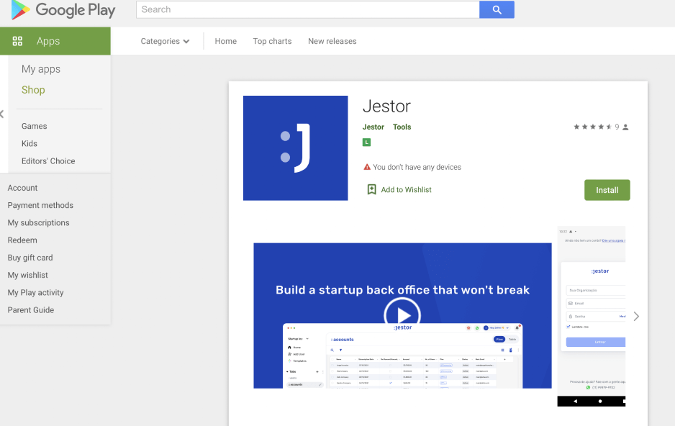Click the wishlist bookmark icon
Screen dimensions: 675x426
coord(371,190)
